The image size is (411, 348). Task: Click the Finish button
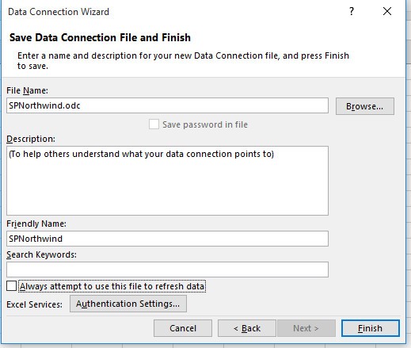tap(371, 328)
